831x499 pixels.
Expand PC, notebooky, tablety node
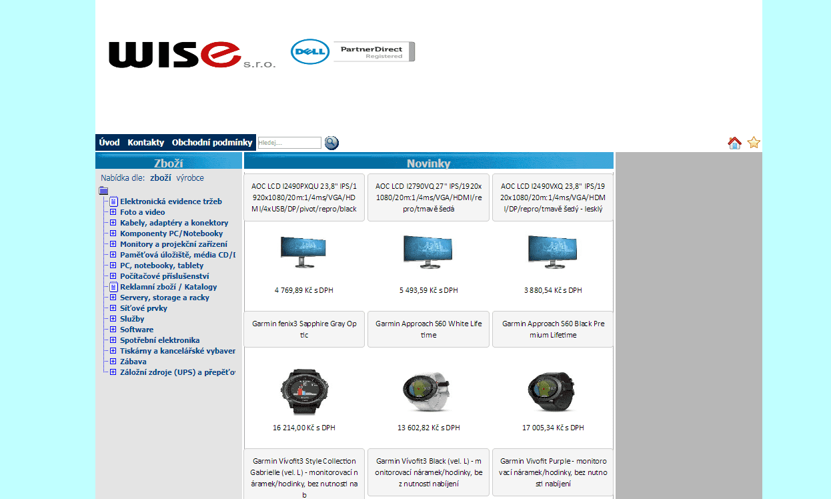pyautogui.click(x=113, y=266)
